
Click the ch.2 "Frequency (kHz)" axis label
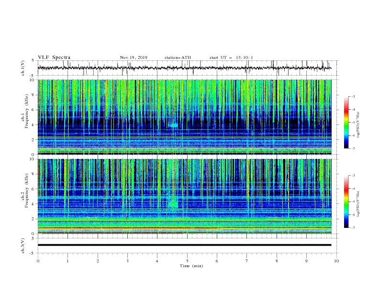coord(26,191)
